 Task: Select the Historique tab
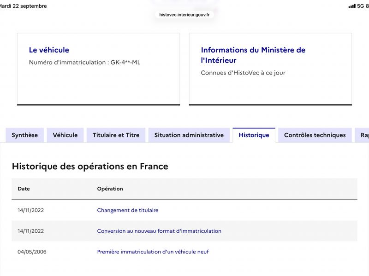pos(254,135)
